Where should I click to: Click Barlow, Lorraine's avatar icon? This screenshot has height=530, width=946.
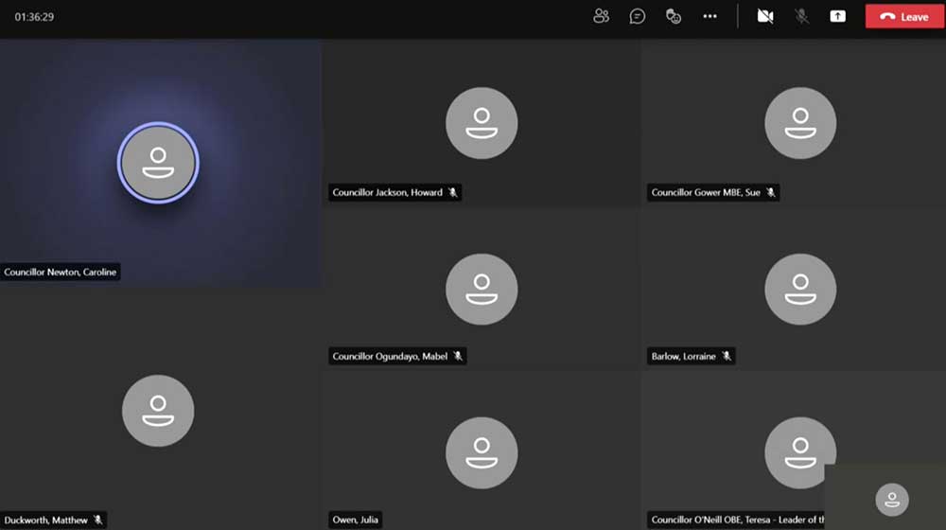click(x=800, y=289)
